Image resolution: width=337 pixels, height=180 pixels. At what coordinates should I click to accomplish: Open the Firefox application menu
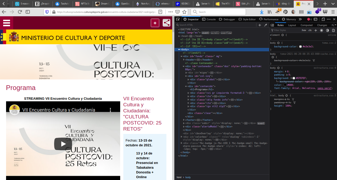tap(333, 12)
